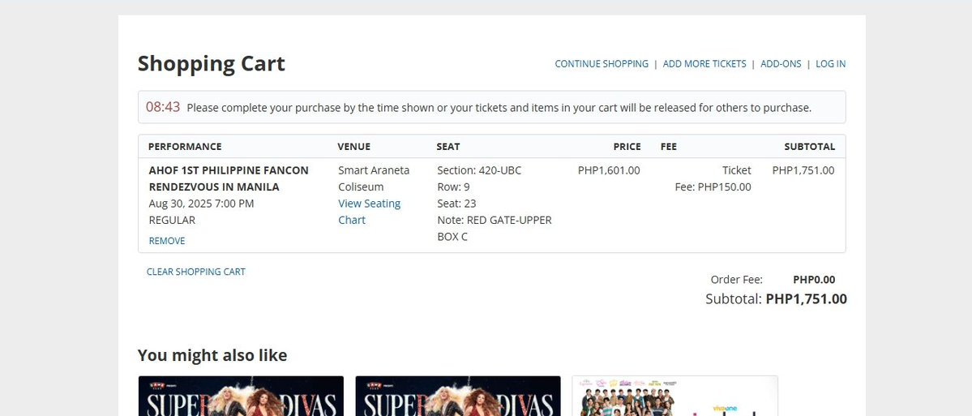Open the View Seating Chart link
The width and height of the screenshot is (972, 416).
(x=370, y=212)
